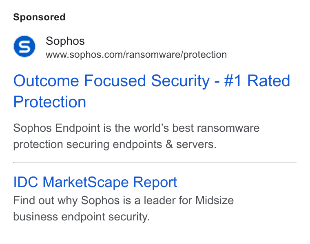310x244 pixels.
Task: Click the Sophos Endpoint description paragraph
Action: pyautogui.click(x=136, y=136)
